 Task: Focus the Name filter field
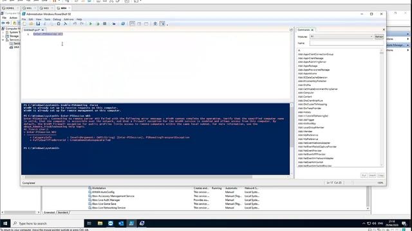[x=346, y=43]
